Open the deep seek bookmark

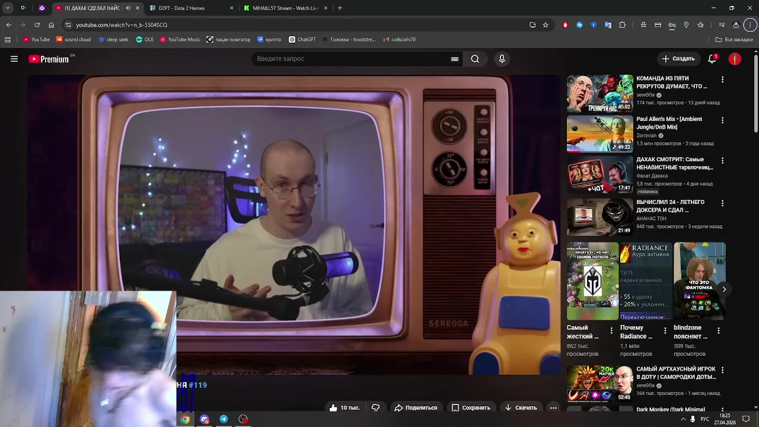(x=113, y=40)
